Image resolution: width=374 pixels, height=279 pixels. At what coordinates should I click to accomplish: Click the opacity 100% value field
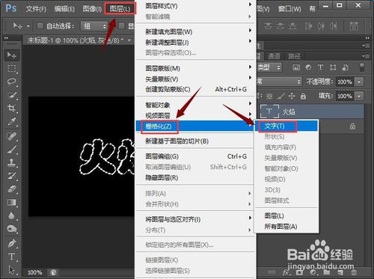(345, 82)
